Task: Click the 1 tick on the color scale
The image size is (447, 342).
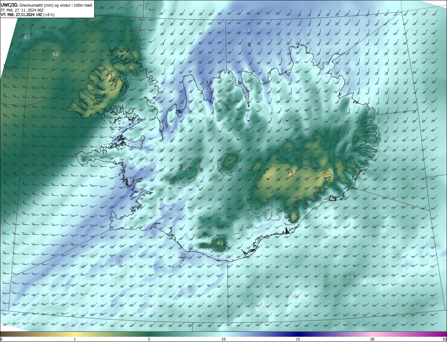Action: [75, 339]
